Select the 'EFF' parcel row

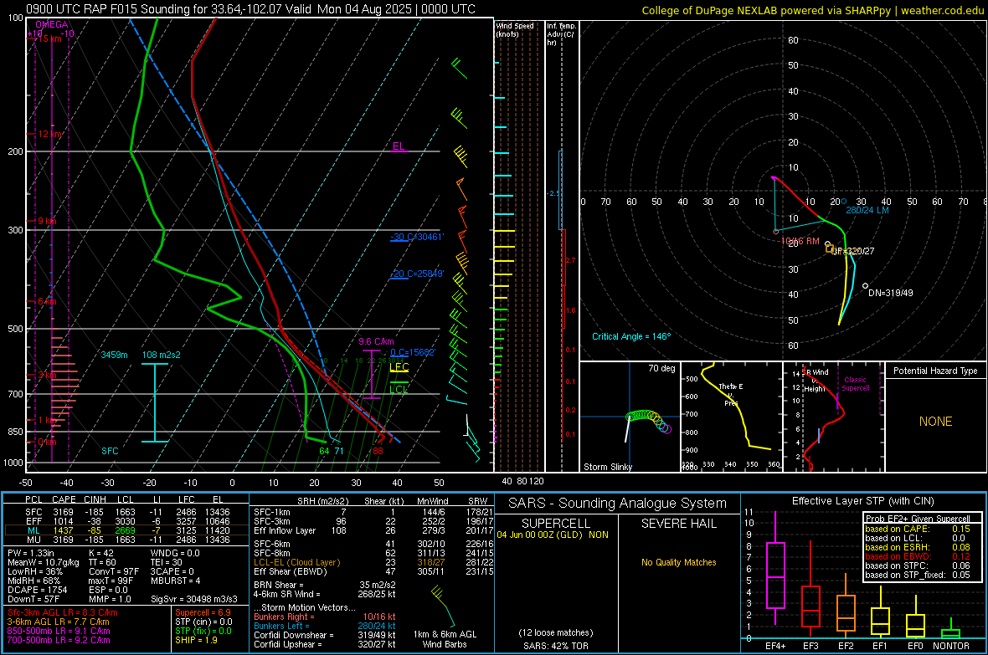(126, 521)
